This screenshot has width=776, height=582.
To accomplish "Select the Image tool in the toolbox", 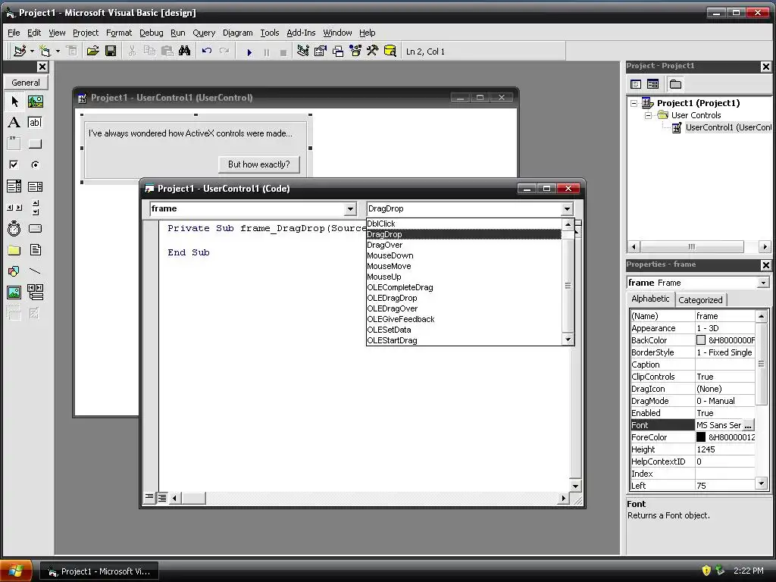I will point(14,293).
